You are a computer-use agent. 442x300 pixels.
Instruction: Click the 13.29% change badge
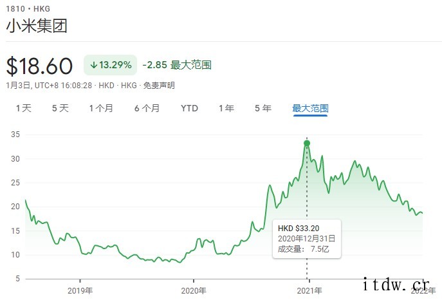pyautogui.click(x=110, y=65)
